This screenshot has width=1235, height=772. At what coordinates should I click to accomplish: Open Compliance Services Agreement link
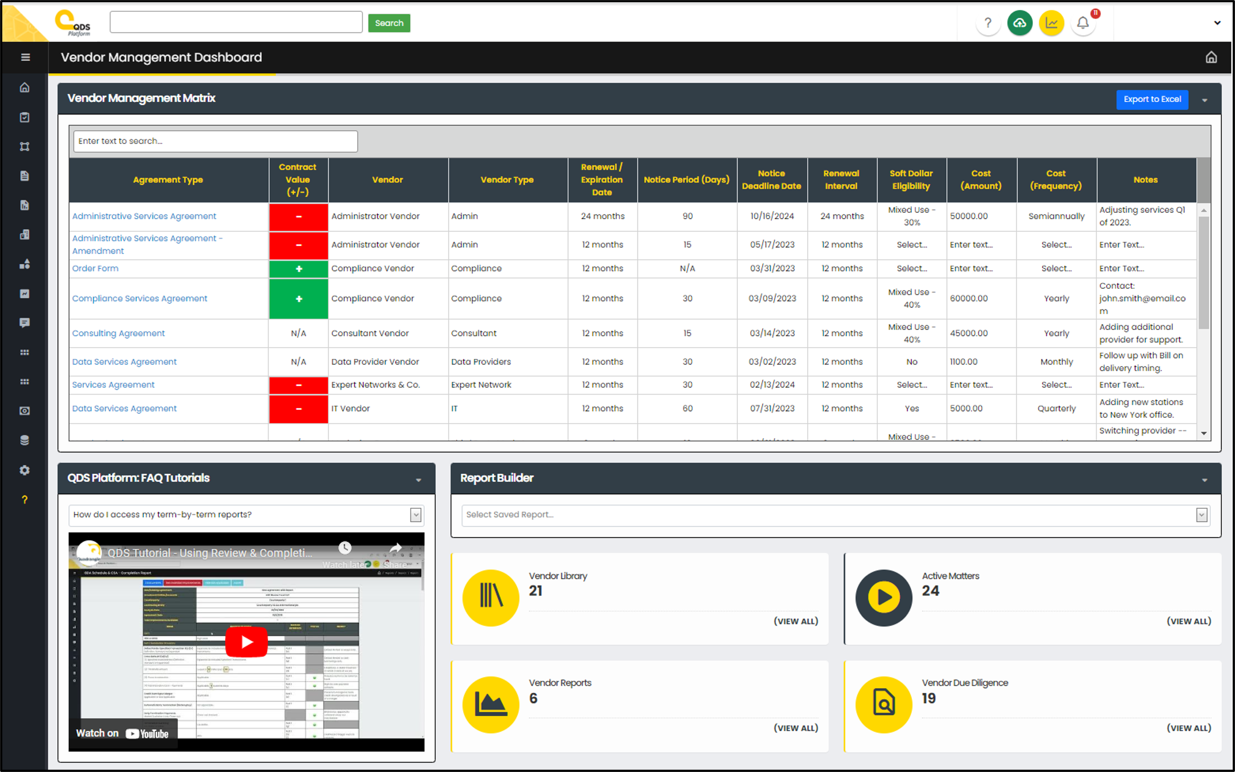pos(140,299)
